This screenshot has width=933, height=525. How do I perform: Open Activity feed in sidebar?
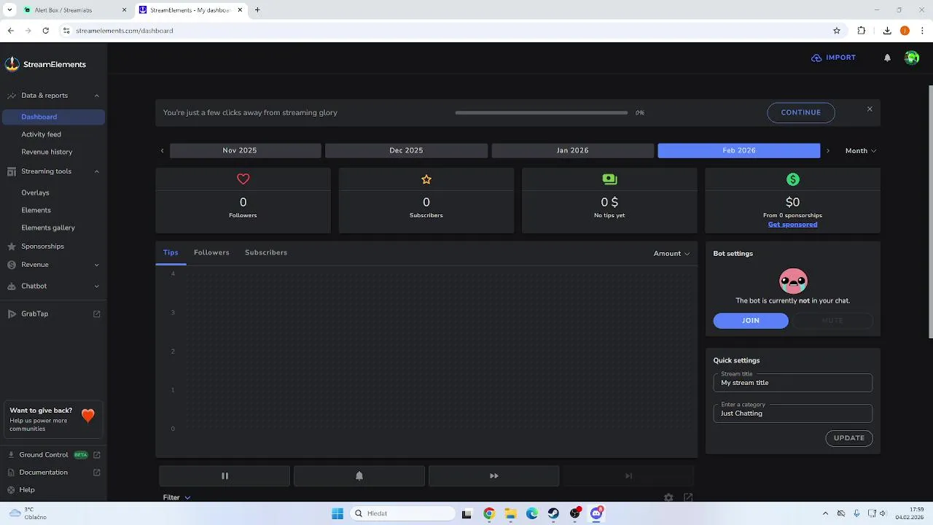click(x=41, y=134)
